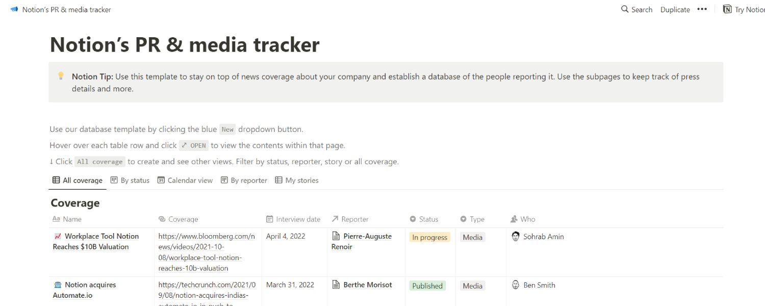Screen dimensions: 765x306
Task: Click Duplicate in the top bar
Action: click(674, 9)
